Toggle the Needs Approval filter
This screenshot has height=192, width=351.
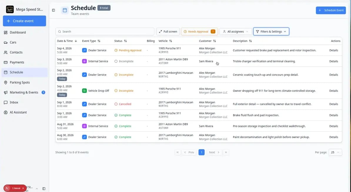(x=199, y=31)
